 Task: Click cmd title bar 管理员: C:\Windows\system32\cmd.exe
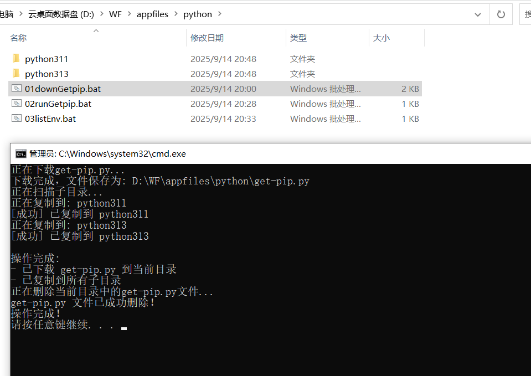click(x=107, y=154)
